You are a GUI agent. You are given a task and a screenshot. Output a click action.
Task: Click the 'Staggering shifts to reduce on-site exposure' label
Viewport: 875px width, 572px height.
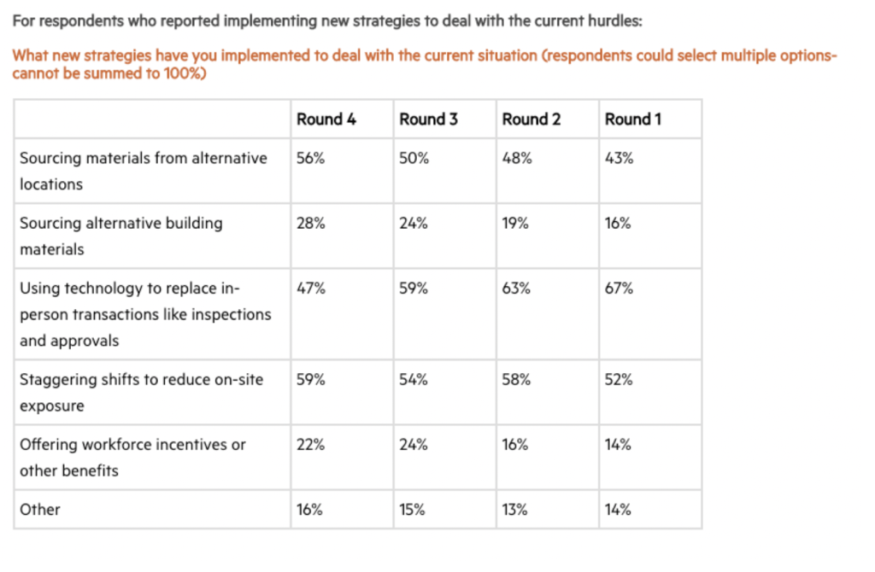pyautogui.click(x=141, y=393)
